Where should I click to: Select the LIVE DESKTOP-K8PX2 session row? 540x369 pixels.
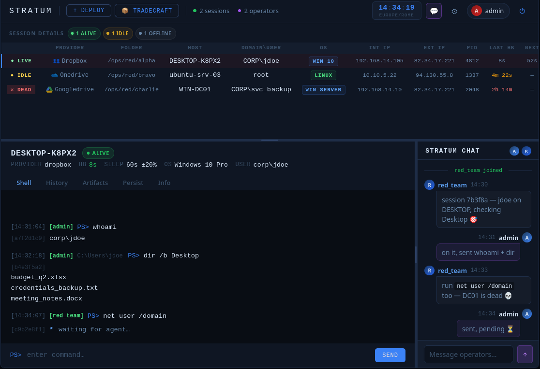point(270,61)
